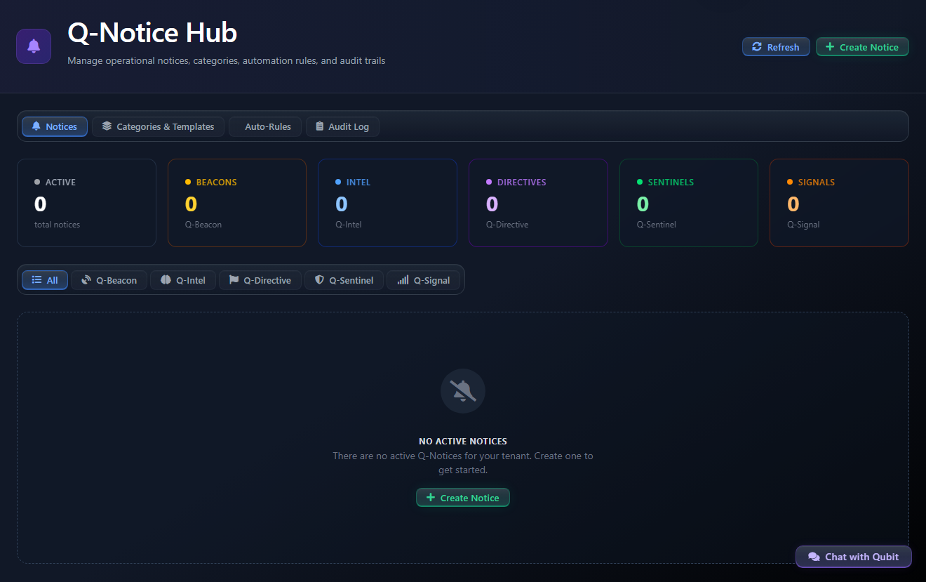
Task: Show only Q-Sentinel notices
Action: click(x=344, y=280)
